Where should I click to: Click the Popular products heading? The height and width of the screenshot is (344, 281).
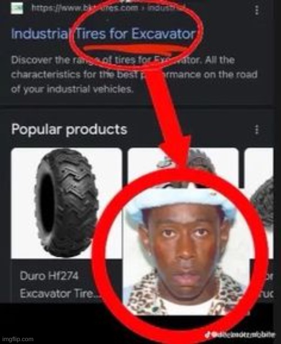point(69,129)
